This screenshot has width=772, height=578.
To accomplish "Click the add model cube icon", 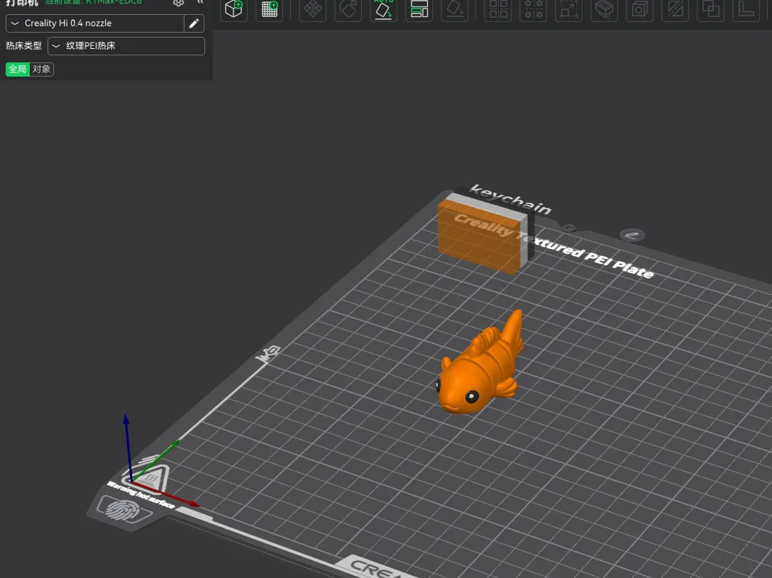I will tap(233, 9).
